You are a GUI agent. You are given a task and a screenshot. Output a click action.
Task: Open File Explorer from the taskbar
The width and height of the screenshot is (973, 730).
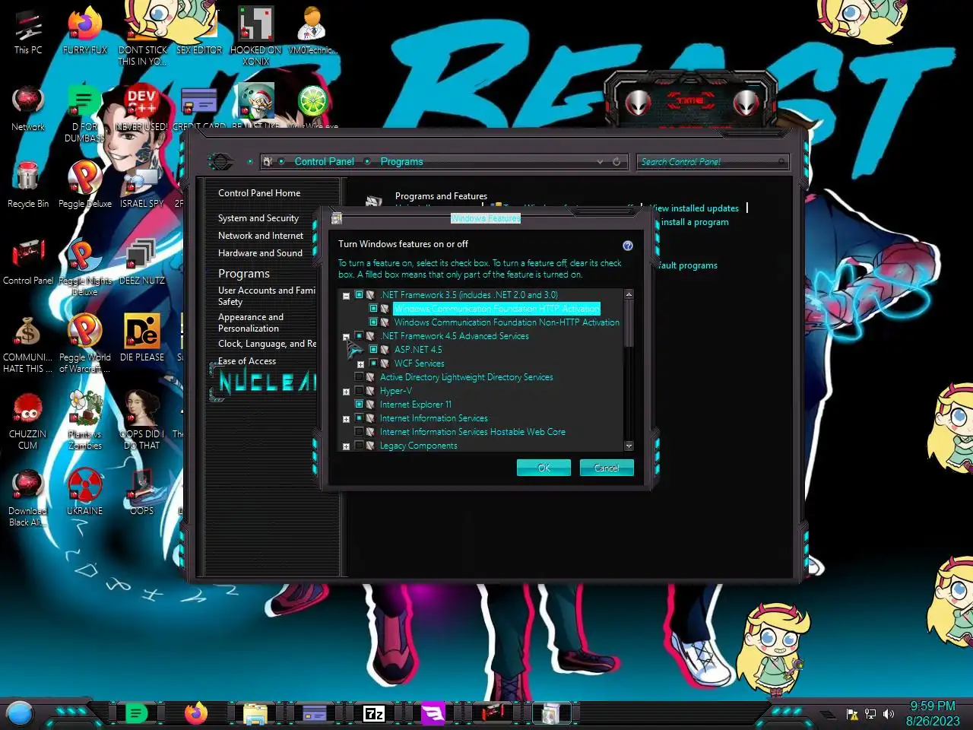tap(255, 713)
